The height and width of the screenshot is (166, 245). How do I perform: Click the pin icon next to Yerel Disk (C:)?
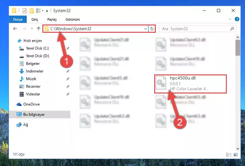pos(68,48)
